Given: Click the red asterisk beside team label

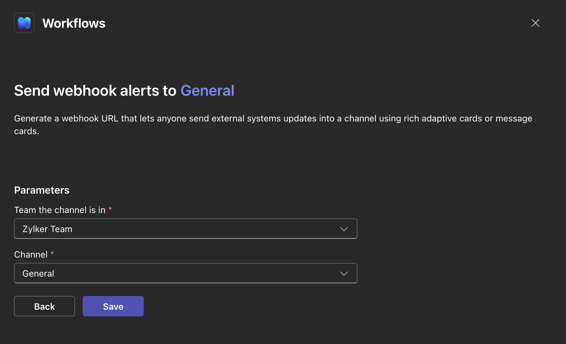Looking at the screenshot, I should click(x=110, y=209).
